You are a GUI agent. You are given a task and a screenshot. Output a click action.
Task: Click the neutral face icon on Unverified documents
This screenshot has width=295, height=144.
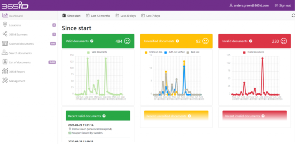pos(206,41)
